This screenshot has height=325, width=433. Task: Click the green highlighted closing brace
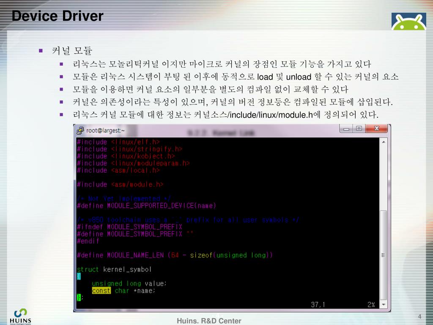[x=79, y=297]
